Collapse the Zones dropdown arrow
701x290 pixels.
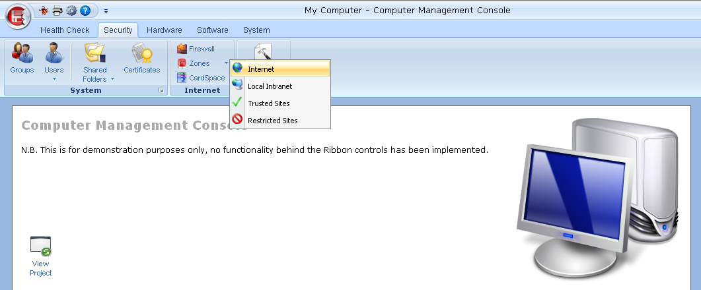[x=226, y=63]
